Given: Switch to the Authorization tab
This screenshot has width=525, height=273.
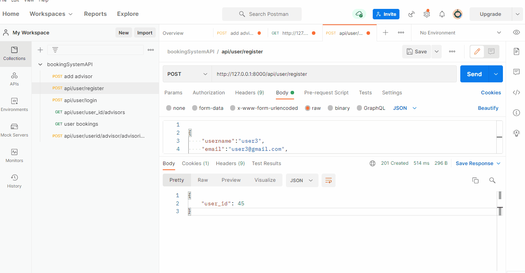Looking at the screenshot, I should click(x=209, y=93).
